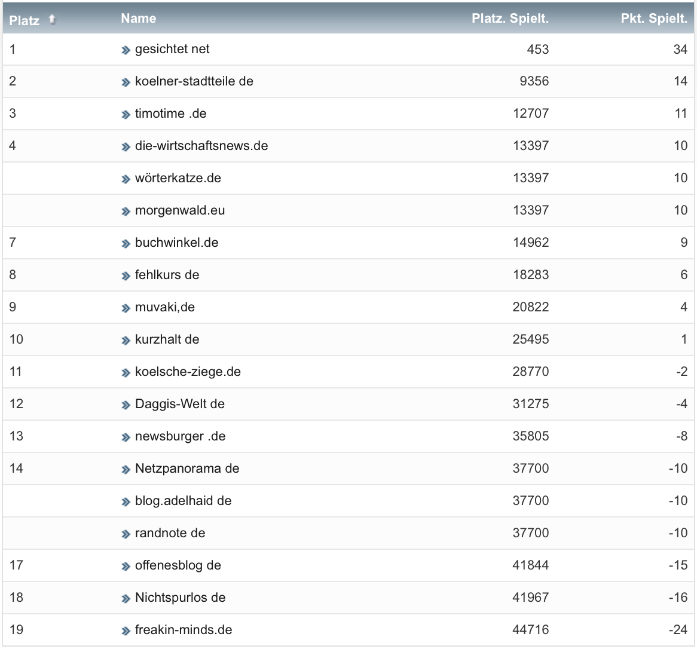Screen dimensions: 697x649
Task: Open the blog.adelhaid de link
Action: pos(183,501)
